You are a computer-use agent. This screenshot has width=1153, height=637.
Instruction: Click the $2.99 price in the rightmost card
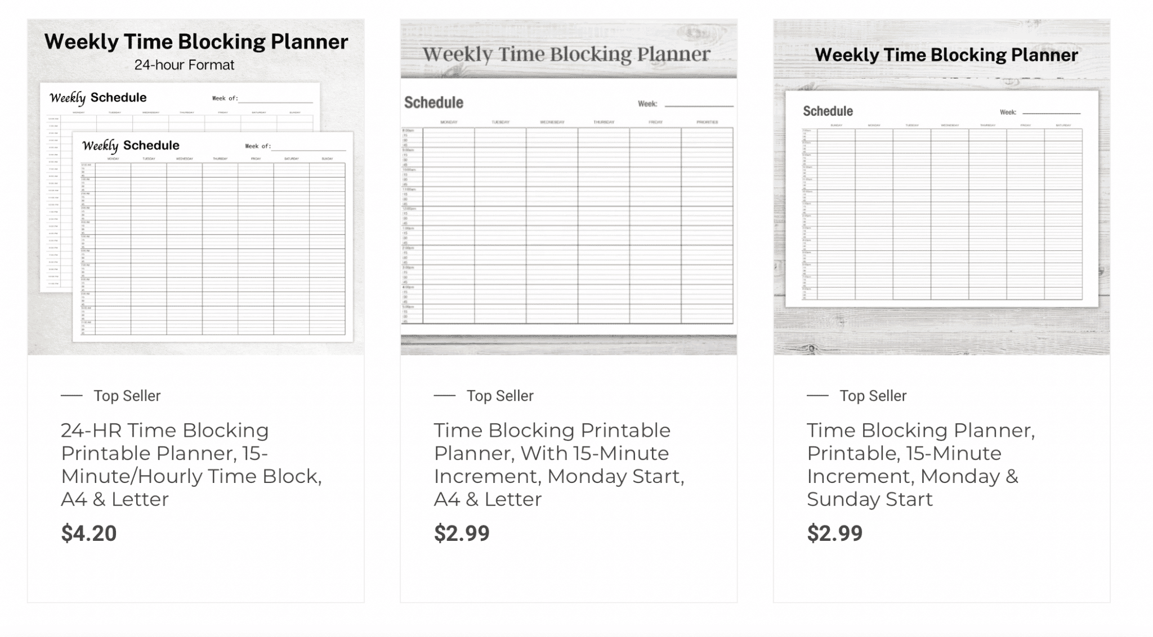click(834, 533)
